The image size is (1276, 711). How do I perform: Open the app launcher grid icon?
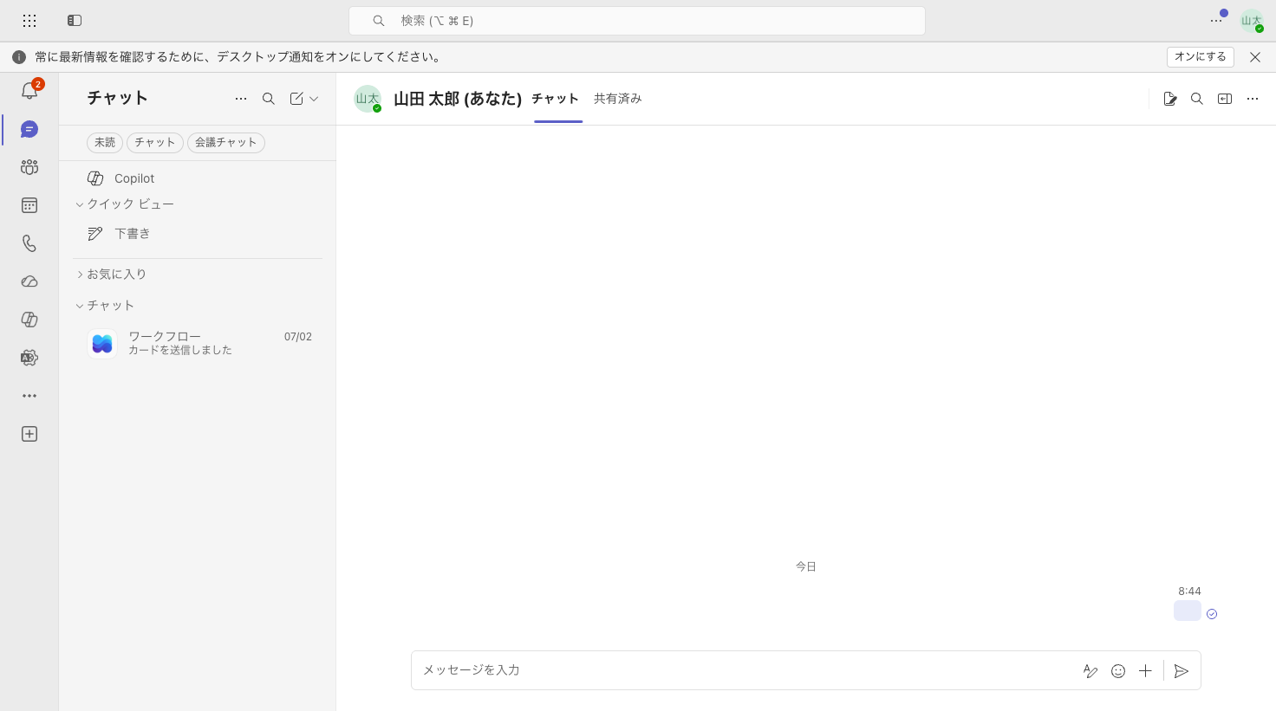coord(29,21)
